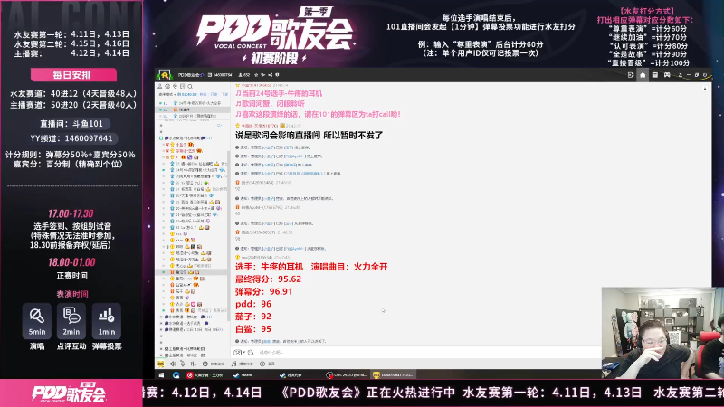Image resolution: width=724 pixels, height=407 pixels.
Task: Click the screenshot scissors icon beside emoji
Action: coord(251,352)
